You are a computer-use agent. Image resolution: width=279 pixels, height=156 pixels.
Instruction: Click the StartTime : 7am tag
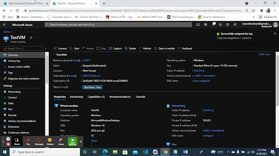[92, 87]
